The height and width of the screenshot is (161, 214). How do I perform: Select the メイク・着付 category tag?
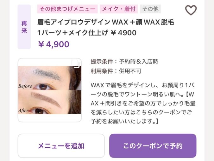(x=119, y=9)
